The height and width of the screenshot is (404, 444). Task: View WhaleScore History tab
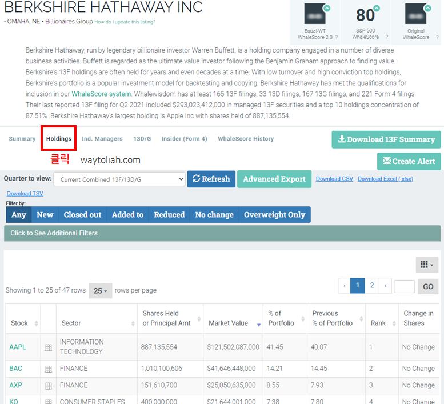point(246,139)
